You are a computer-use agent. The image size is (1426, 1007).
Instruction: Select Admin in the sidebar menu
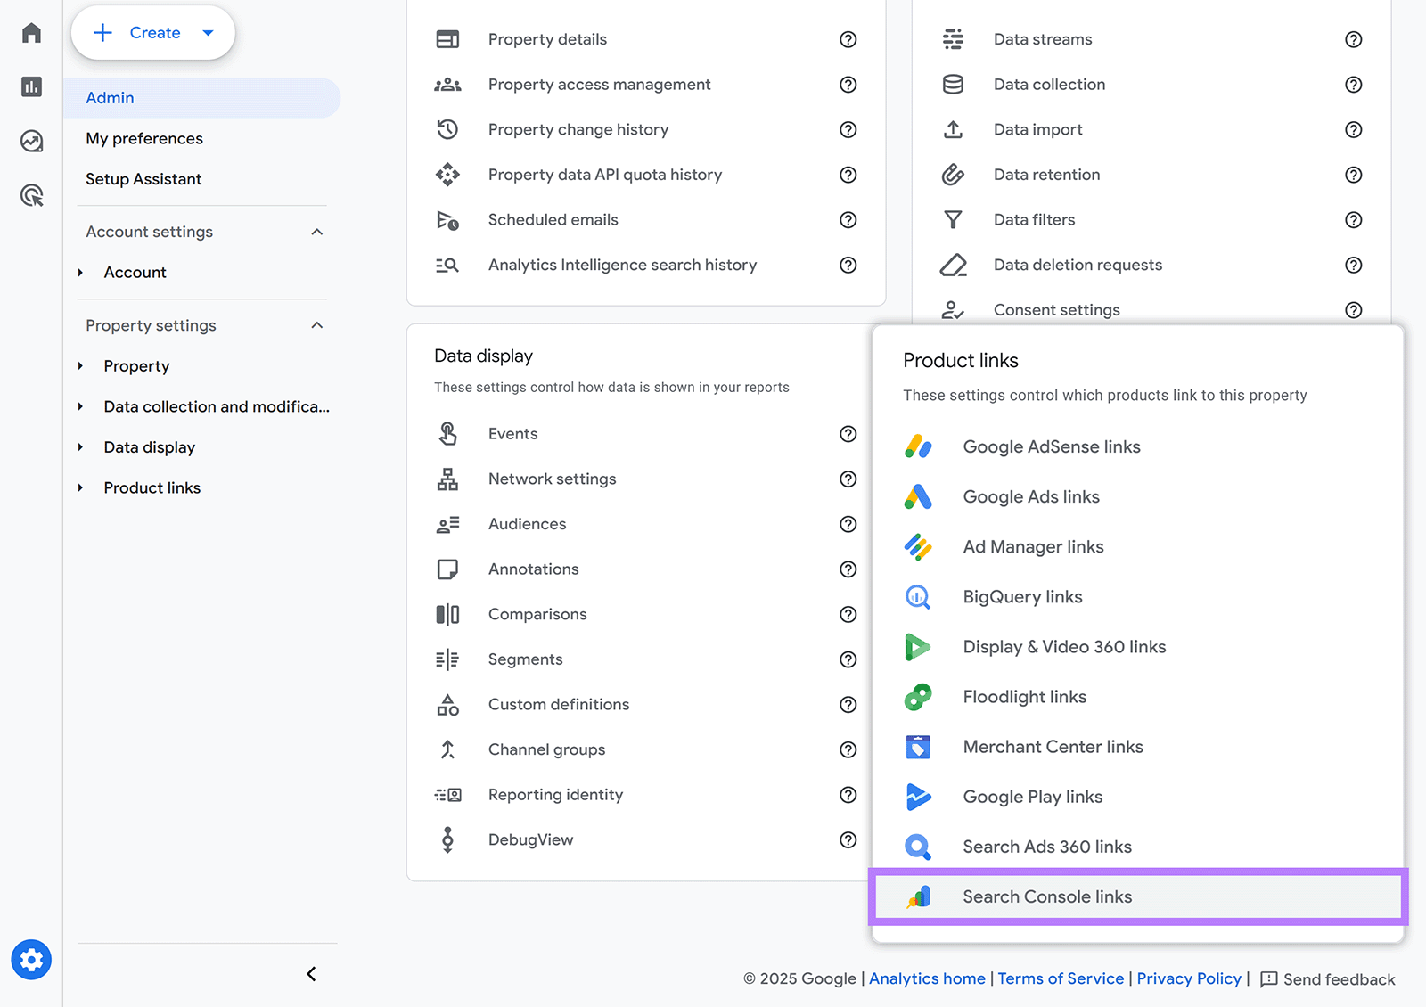pos(110,97)
